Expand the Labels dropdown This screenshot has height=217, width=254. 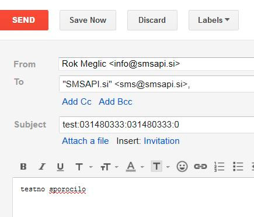pyautogui.click(x=214, y=20)
